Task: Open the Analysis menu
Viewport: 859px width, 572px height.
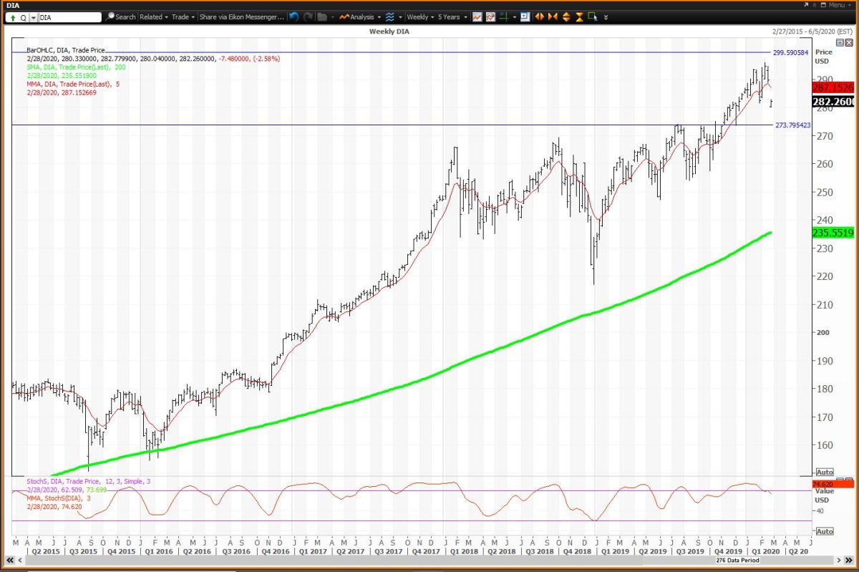Action: click(361, 16)
